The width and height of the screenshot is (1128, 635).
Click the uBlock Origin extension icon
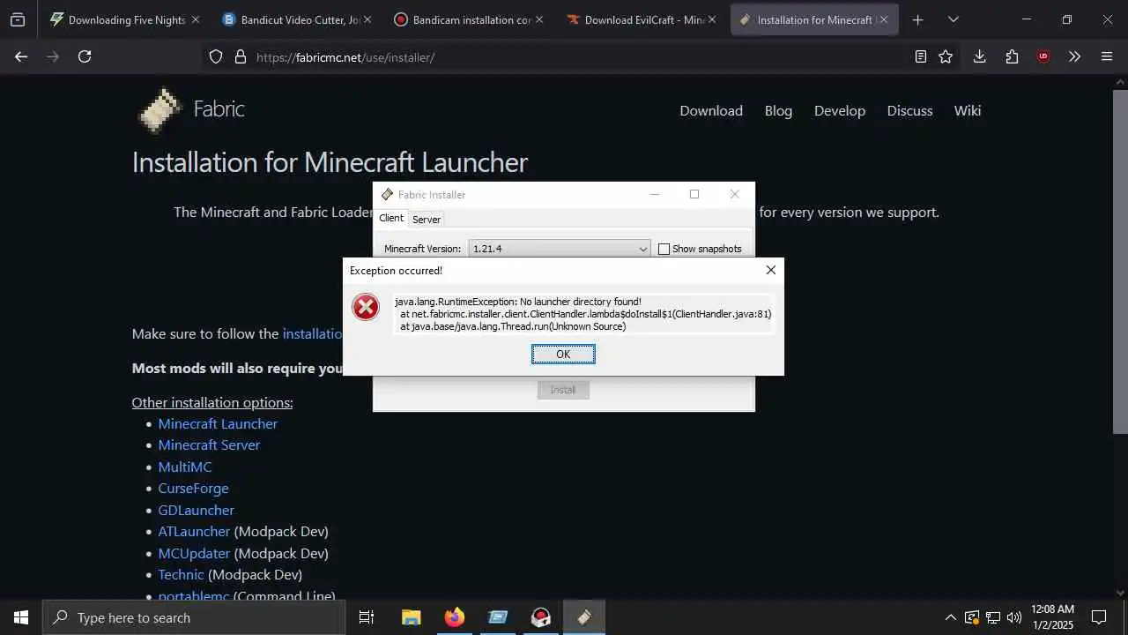coord(1043,56)
